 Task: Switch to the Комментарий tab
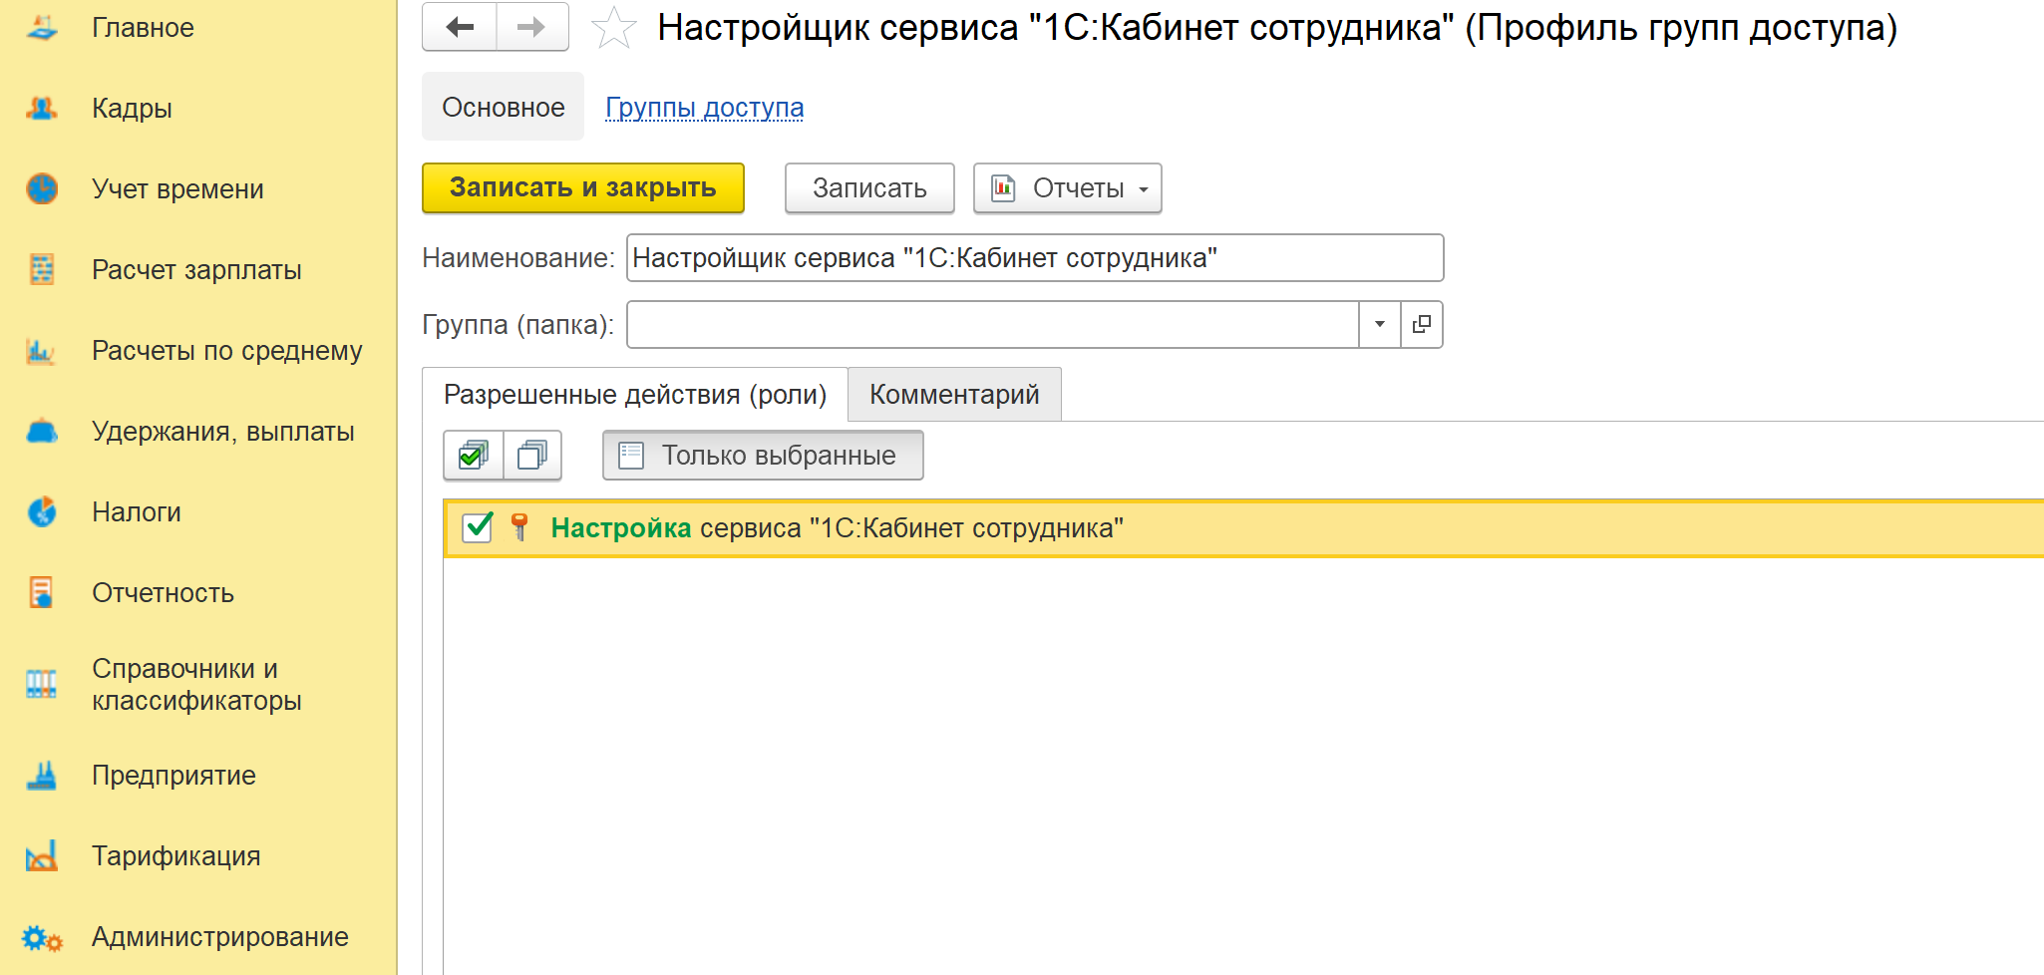(x=954, y=395)
